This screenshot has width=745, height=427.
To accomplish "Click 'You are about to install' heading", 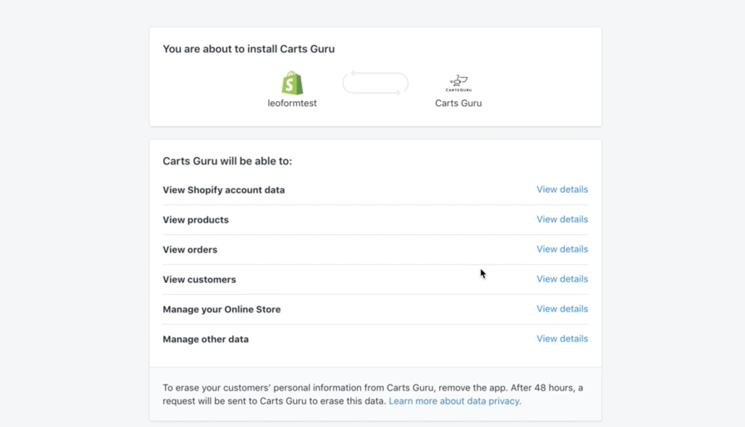I will [249, 49].
